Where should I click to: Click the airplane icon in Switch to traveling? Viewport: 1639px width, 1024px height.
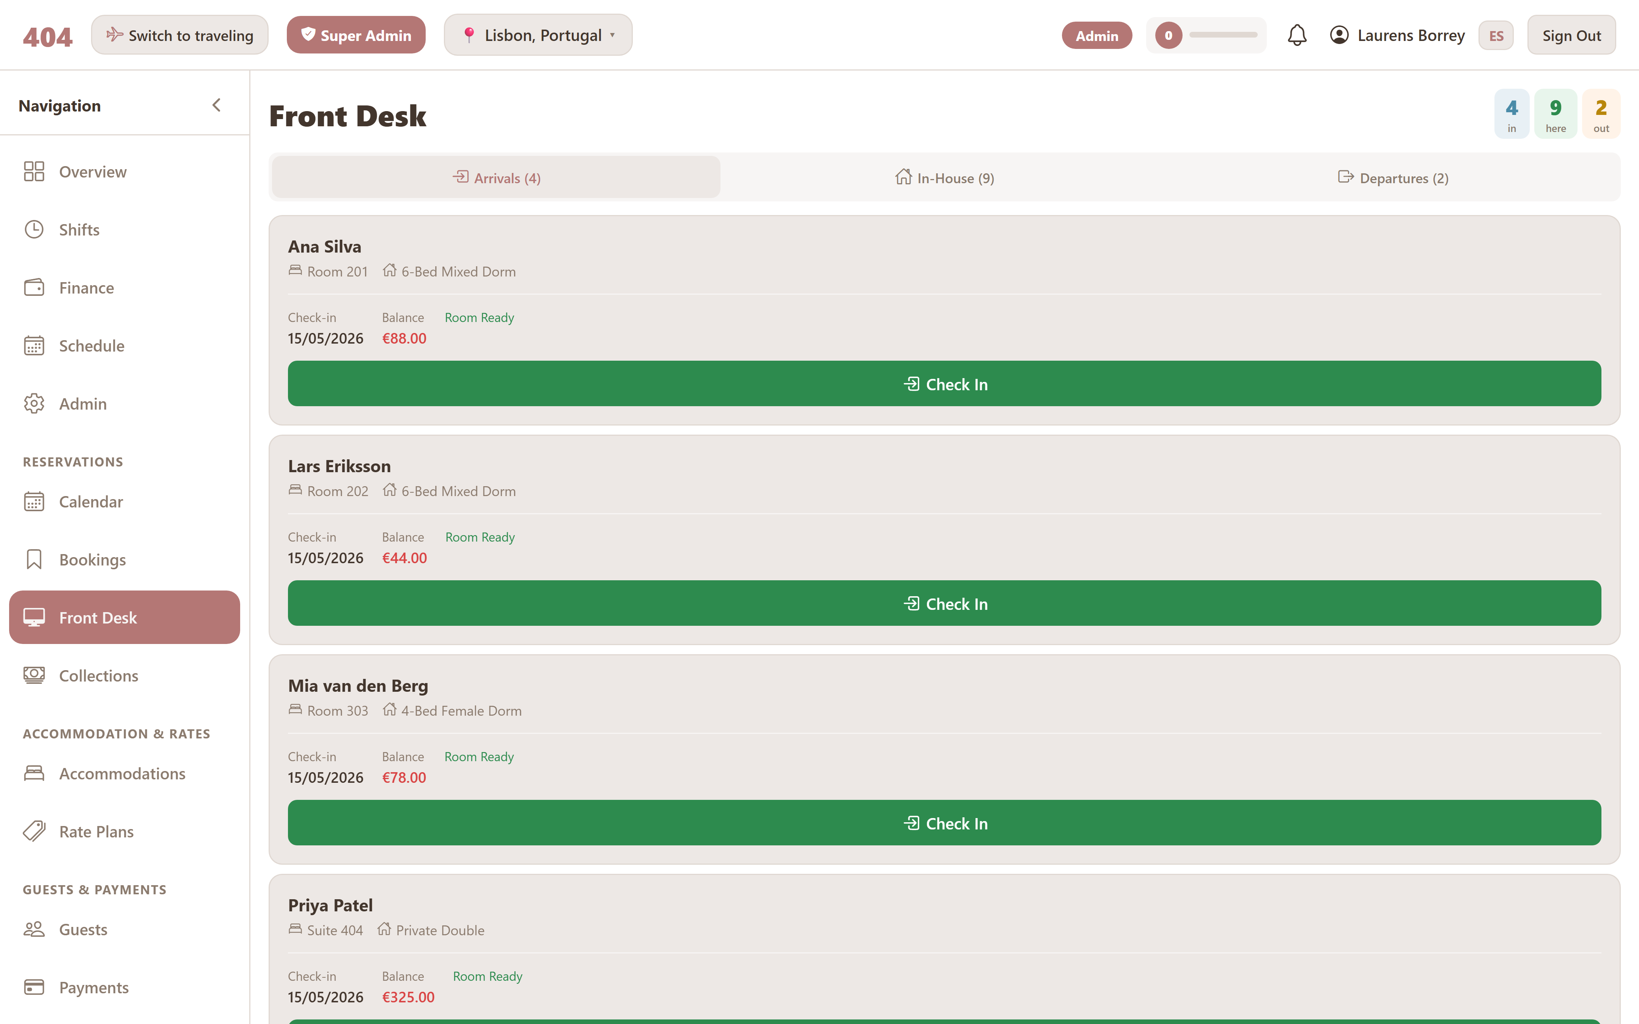click(115, 35)
